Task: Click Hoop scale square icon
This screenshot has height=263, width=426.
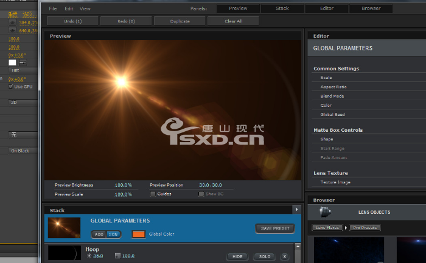Action: 117,256
